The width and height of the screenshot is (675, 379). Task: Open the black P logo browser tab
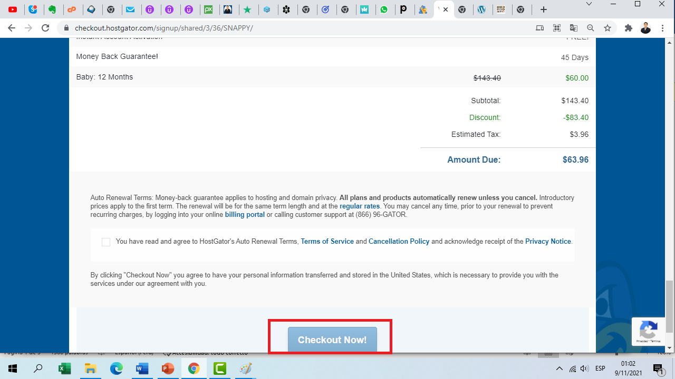403,9
